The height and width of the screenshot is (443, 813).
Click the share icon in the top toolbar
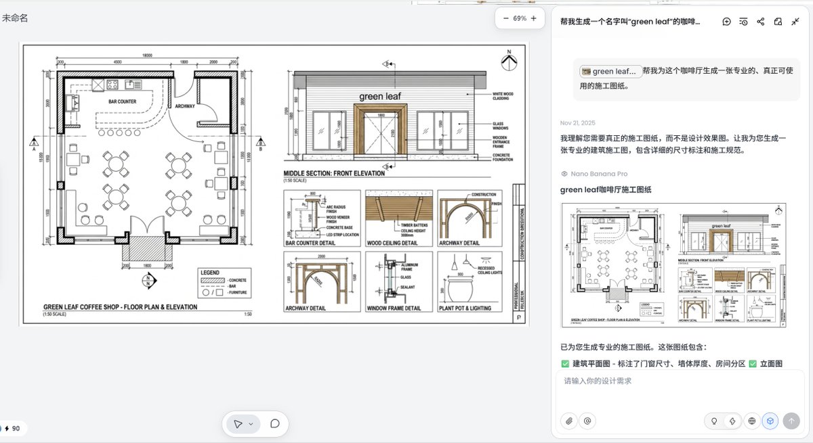point(760,22)
